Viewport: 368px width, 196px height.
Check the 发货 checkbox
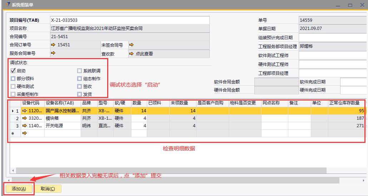click(80, 94)
